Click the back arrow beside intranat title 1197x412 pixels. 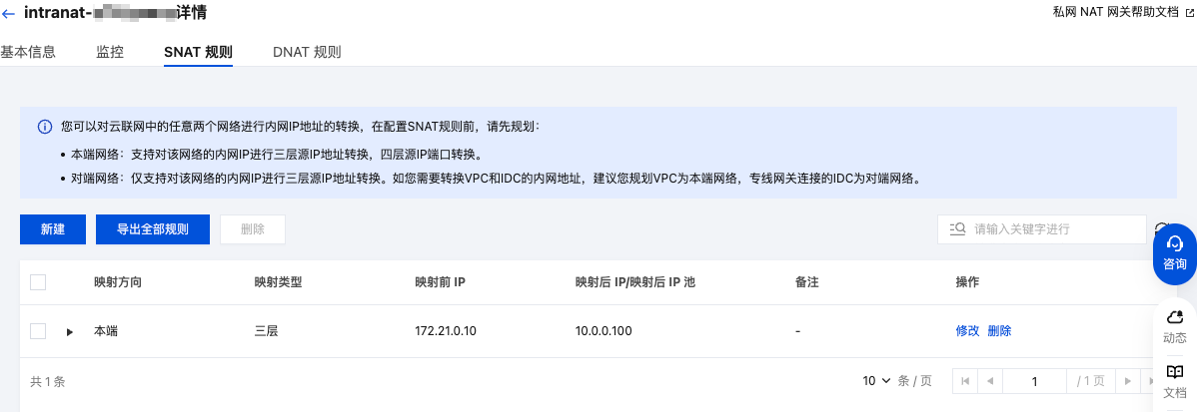click(8, 16)
